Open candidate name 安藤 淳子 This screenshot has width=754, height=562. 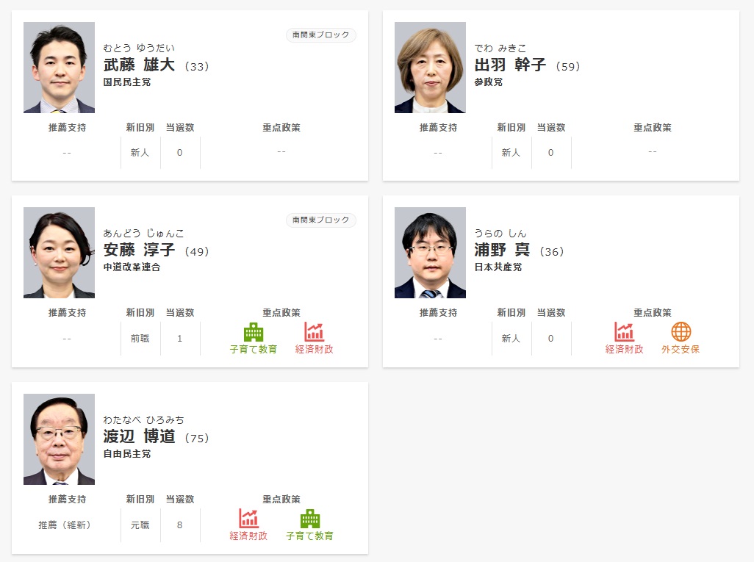coord(139,250)
